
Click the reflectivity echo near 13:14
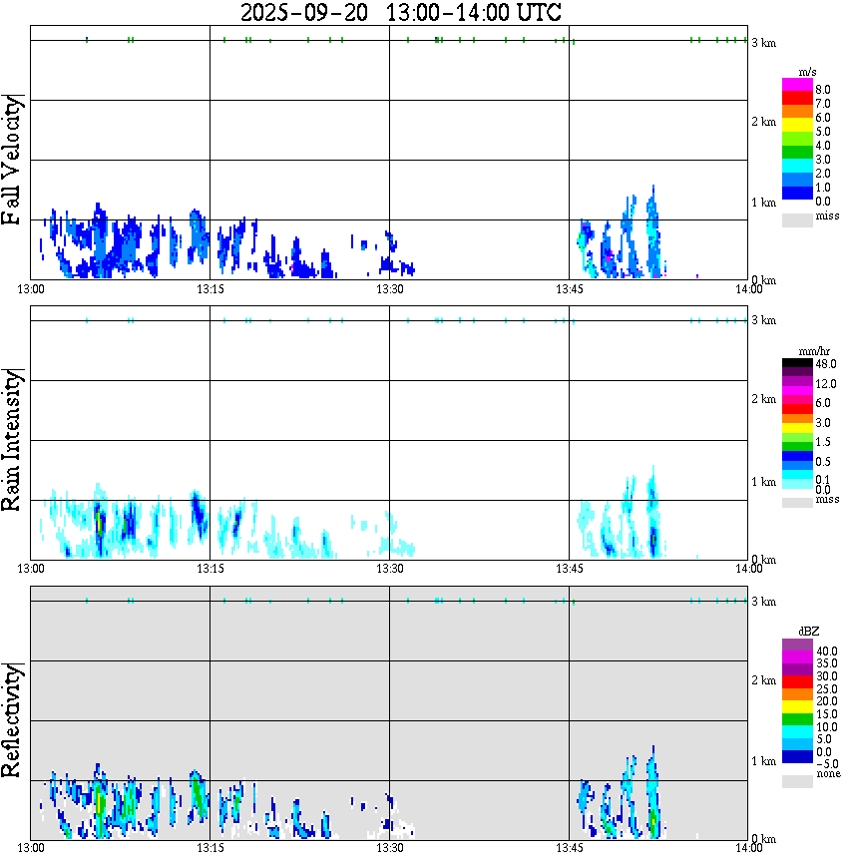(x=198, y=795)
